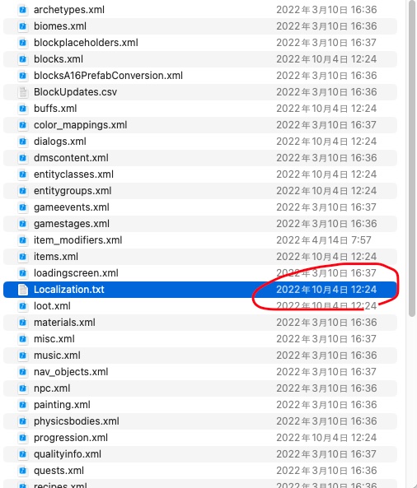417x488 pixels.
Task: Select the materials.xml file
Action: (x=200, y=323)
